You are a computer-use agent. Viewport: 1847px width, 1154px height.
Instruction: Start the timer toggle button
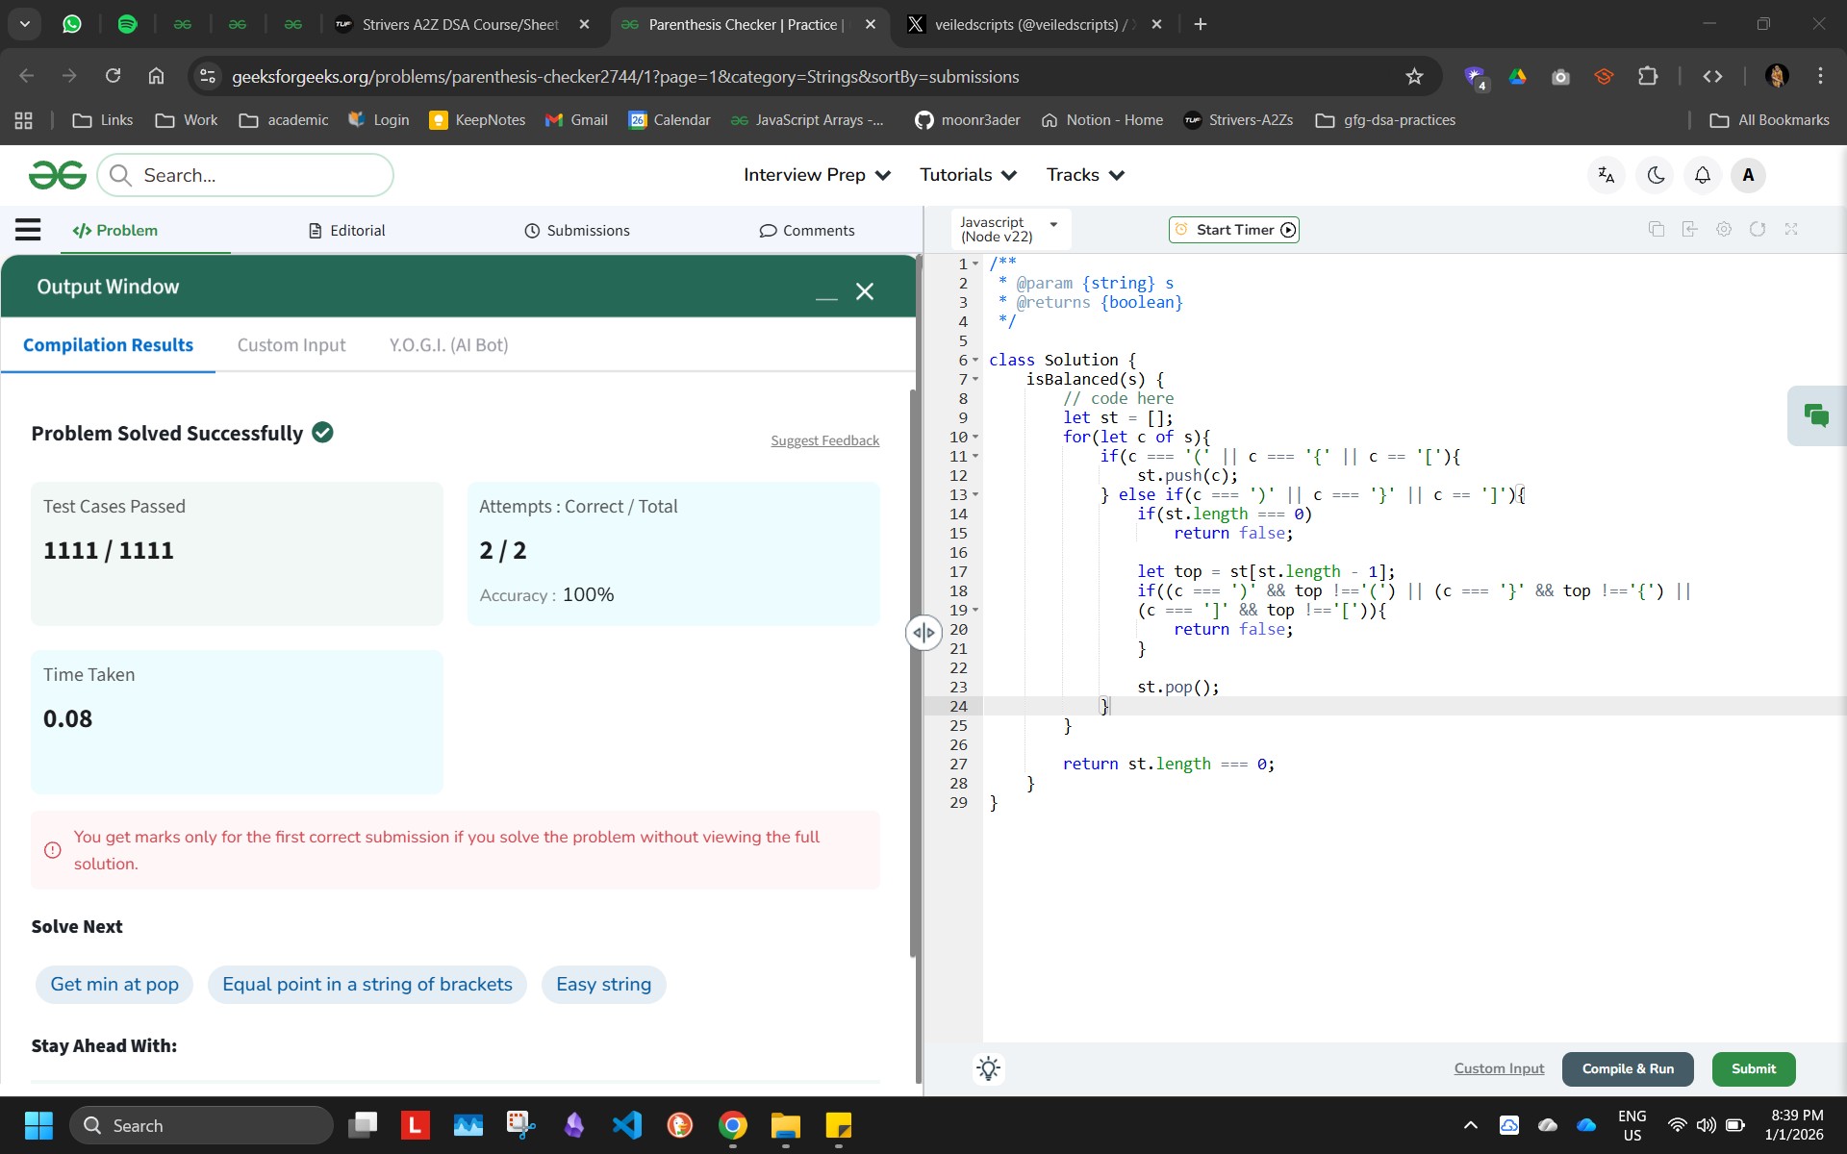click(1234, 230)
